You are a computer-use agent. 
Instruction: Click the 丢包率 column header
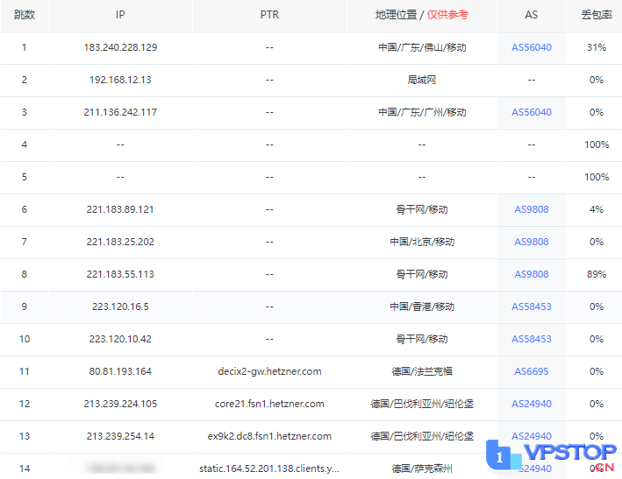pos(597,16)
